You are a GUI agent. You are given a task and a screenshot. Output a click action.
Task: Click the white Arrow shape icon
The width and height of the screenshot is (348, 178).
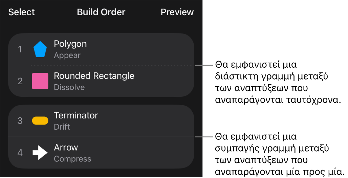pyautogui.click(x=40, y=153)
